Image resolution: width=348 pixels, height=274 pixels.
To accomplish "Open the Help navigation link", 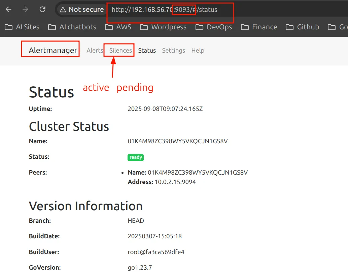I will pyautogui.click(x=198, y=51).
